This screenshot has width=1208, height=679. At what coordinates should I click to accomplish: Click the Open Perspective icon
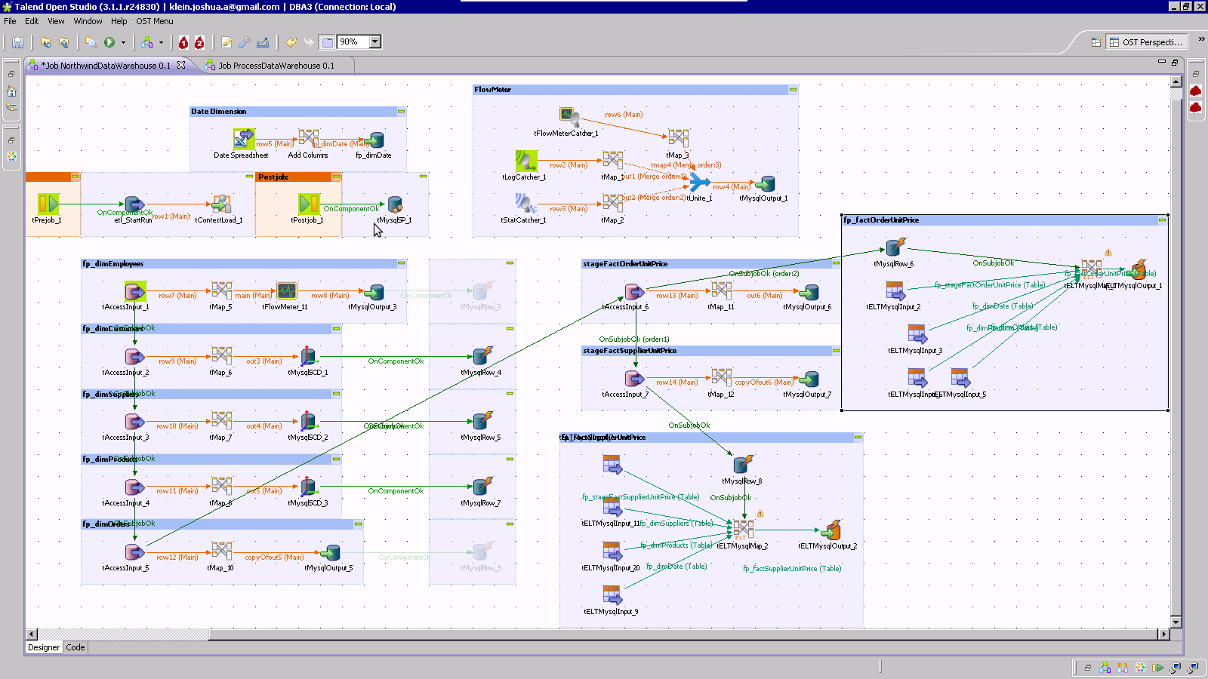(x=1096, y=42)
